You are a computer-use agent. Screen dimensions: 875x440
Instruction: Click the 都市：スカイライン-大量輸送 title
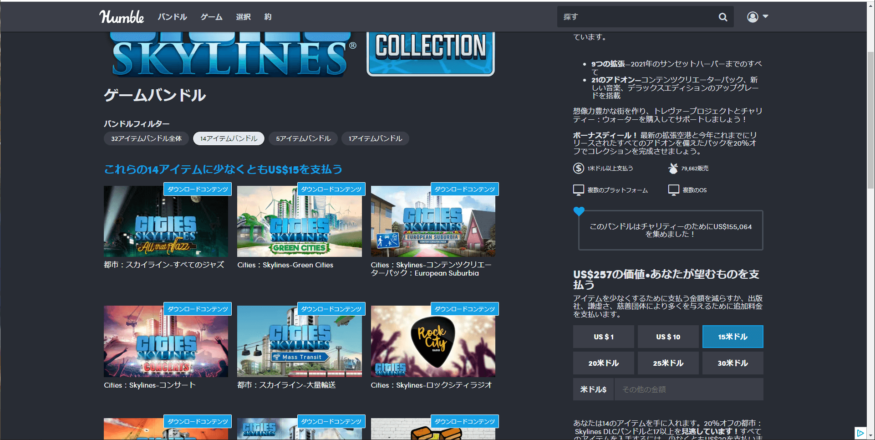pyautogui.click(x=286, y=385)
